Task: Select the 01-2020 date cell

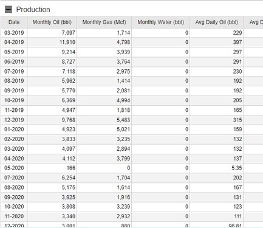Action: pyautogui.click(x=14, y=130)
